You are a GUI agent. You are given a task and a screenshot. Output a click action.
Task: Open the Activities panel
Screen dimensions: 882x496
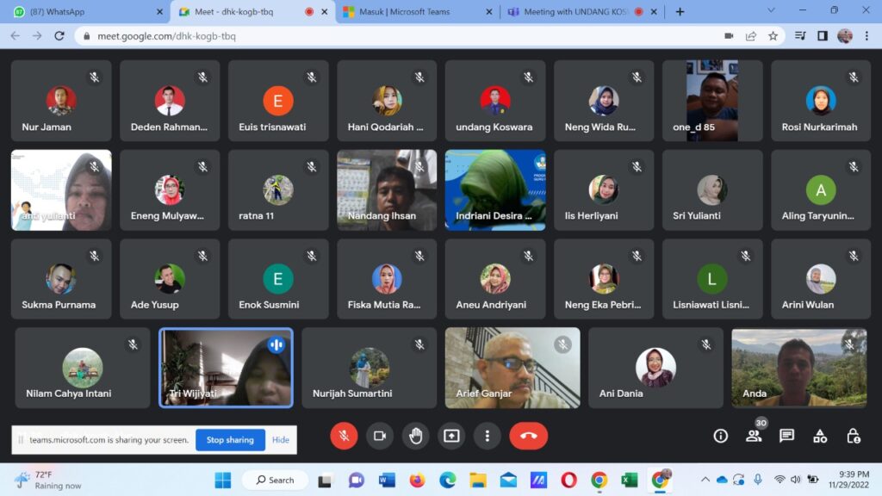820,436
